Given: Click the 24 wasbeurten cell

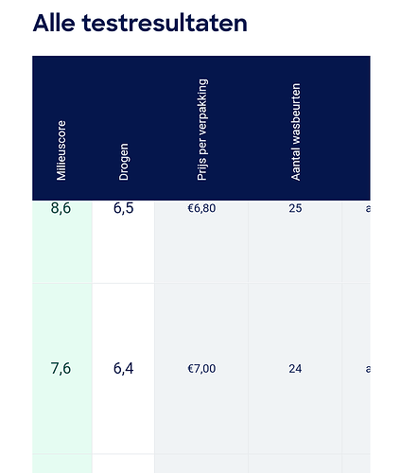Looking at the screenshot, I should [295, 368].
